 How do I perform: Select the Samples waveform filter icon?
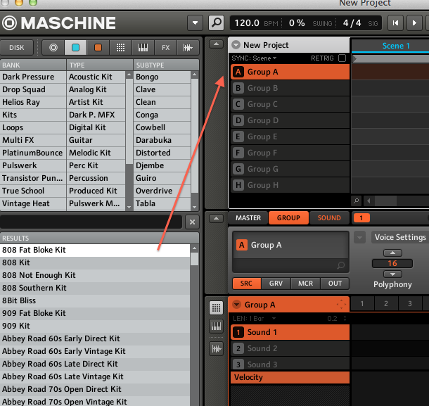coord(188,48)
